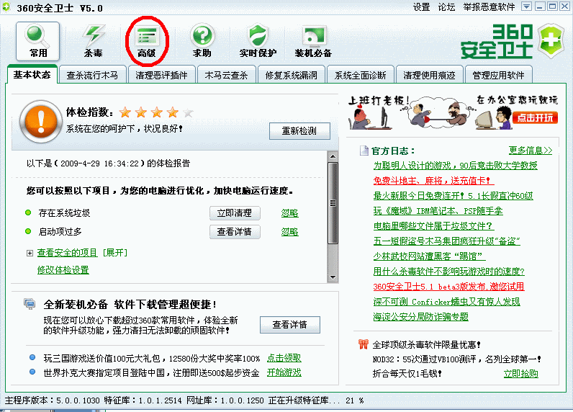Open the 高级 advanced tools icon
The image size is (573, 412).
[x=147, y=36]
